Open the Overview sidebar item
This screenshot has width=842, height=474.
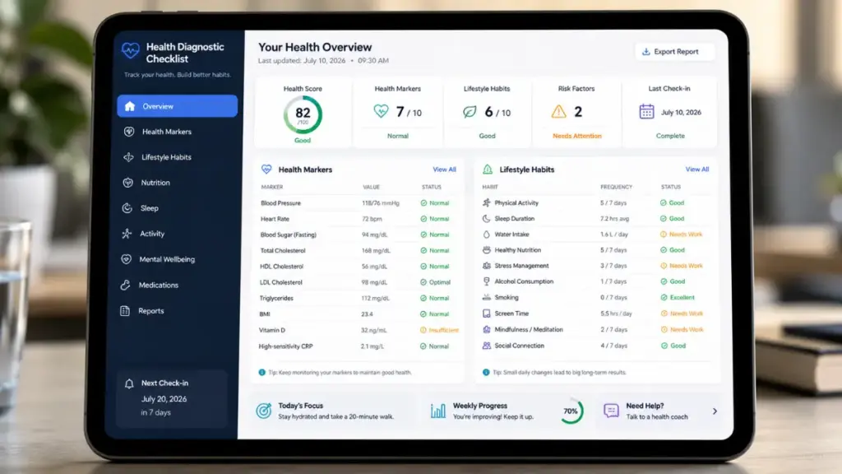[x=178, y=106]
